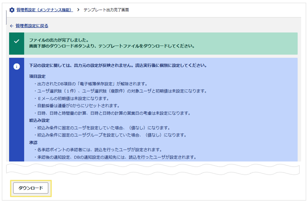
Task: Select the line about 電子帳簿保存設定
Action: 91,84
